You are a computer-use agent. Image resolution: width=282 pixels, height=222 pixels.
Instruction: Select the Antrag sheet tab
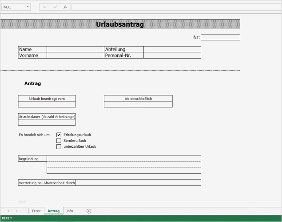54,211
